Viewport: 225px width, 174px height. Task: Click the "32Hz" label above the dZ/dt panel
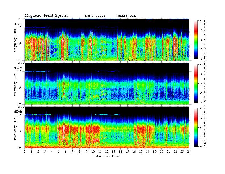point(21,107)
